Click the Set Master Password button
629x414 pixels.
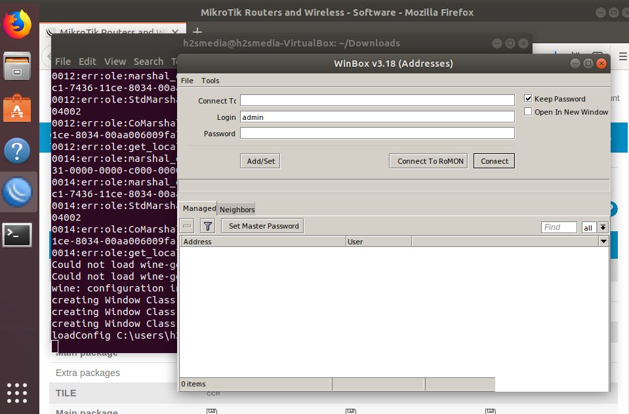(x=263, y=226)
